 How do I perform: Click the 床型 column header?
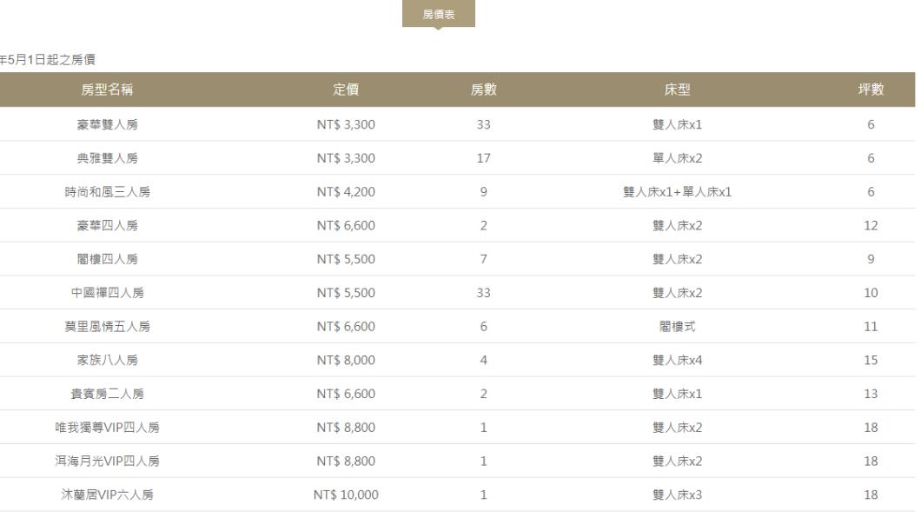pyautogui.click(x=677, y=90)
